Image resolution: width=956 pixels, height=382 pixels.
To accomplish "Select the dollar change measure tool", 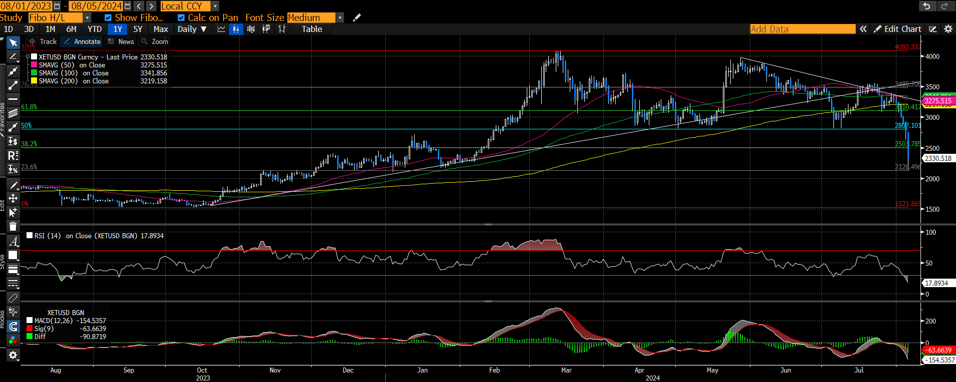I will pos(13,141).
